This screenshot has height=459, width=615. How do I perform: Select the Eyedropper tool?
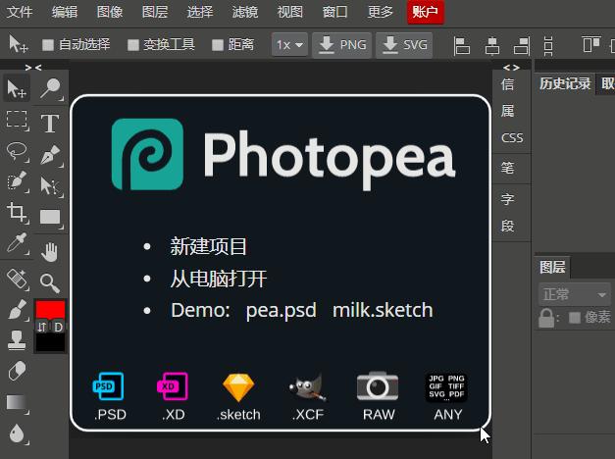pos(17,243)
